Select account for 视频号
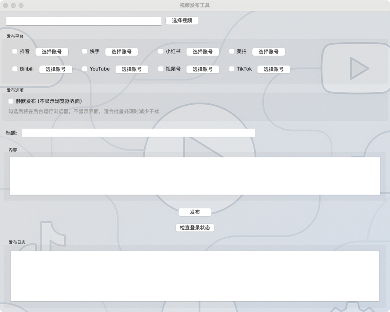This screenshot has width=390, height=312. (x=203, y=69)
